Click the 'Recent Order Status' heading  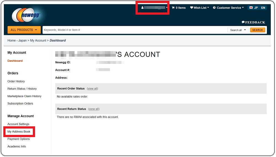tap(71, 88)
